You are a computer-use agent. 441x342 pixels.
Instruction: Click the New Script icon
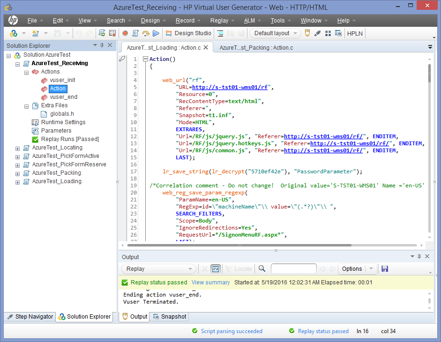[x=36, y=33]
